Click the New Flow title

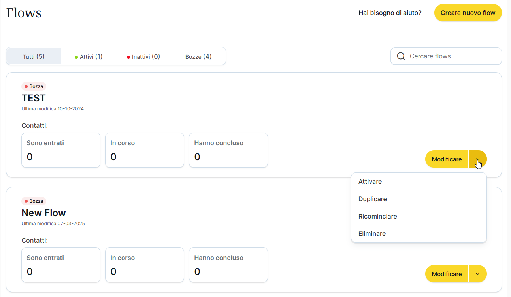(43, 213)
